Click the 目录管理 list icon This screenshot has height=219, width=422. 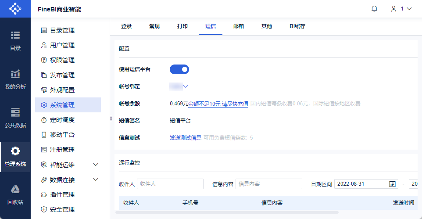(44, 30)
